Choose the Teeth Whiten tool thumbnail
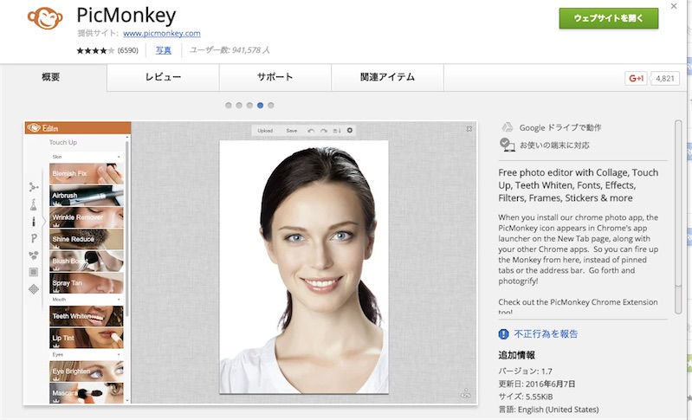The image size is (692, 420). coord(87,316)
